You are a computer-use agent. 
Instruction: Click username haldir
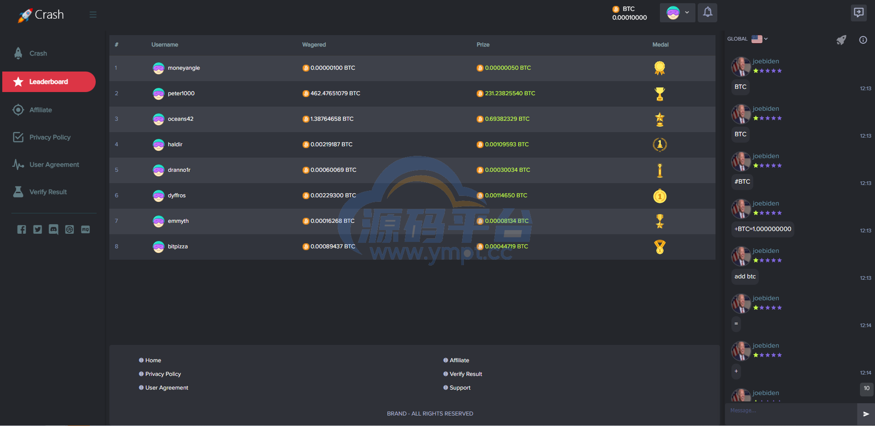[175, 144]
